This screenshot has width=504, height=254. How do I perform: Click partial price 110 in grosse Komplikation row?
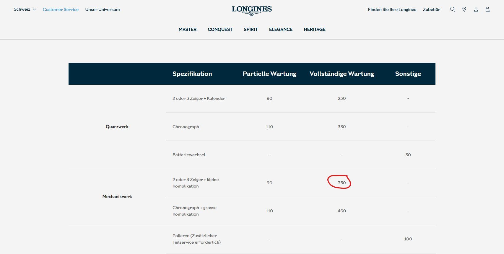[x=269, y=211]
